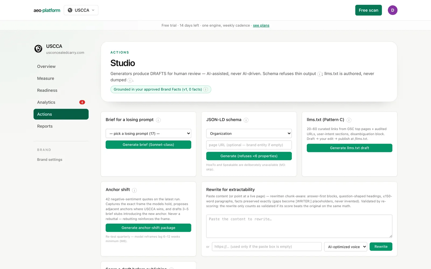The width and height of the screenshot is (431, 269).
Task: Click the USCCA brand logo in sidebar
Action: pos(38,49)
